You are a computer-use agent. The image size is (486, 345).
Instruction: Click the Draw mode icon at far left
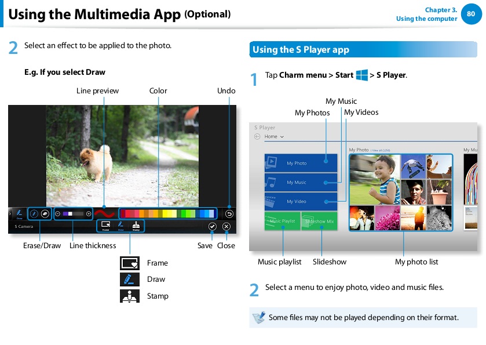click(19, 214)
